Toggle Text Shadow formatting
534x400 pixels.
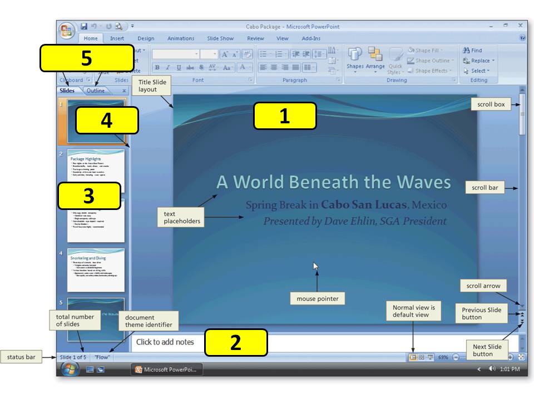[201, 67]
